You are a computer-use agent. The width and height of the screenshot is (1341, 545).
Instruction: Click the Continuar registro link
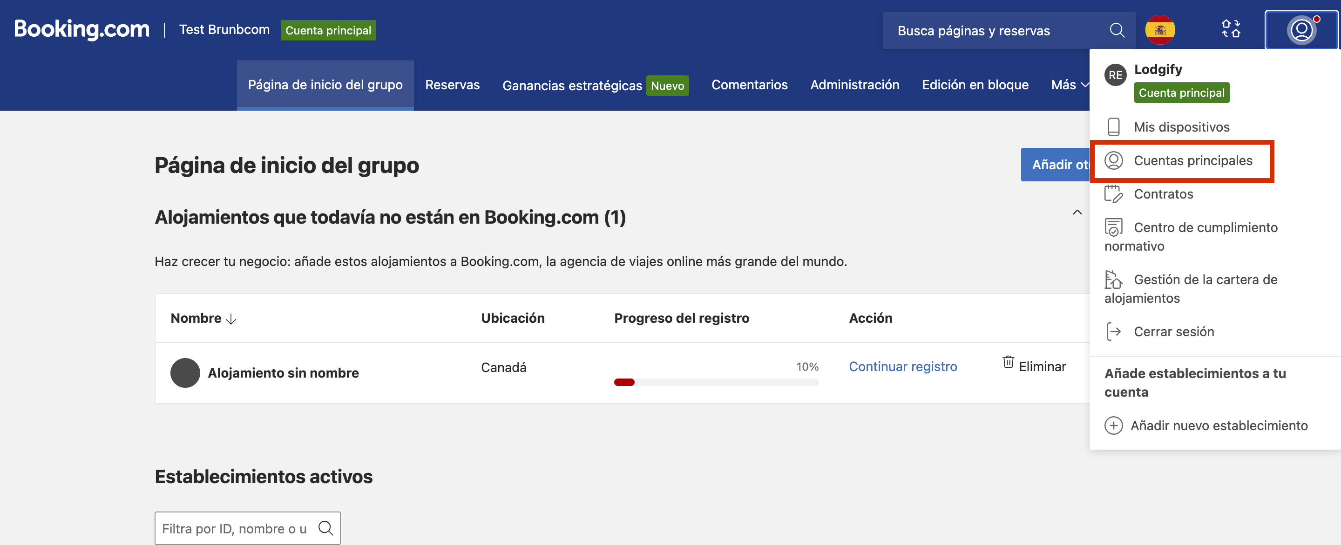(x=903, y=366)
